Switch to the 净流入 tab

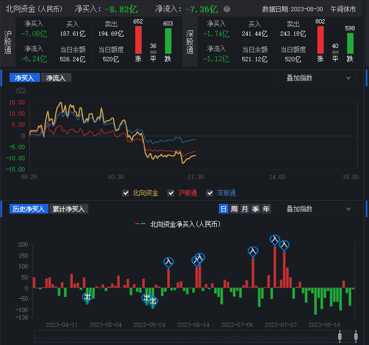pyautogui.click(x=56, y=78)
